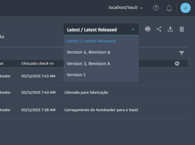Screen dimensions: 195x145
Task: Click the 05/11/2021 7:38 AM timestamp
Action: click(38, 110)
